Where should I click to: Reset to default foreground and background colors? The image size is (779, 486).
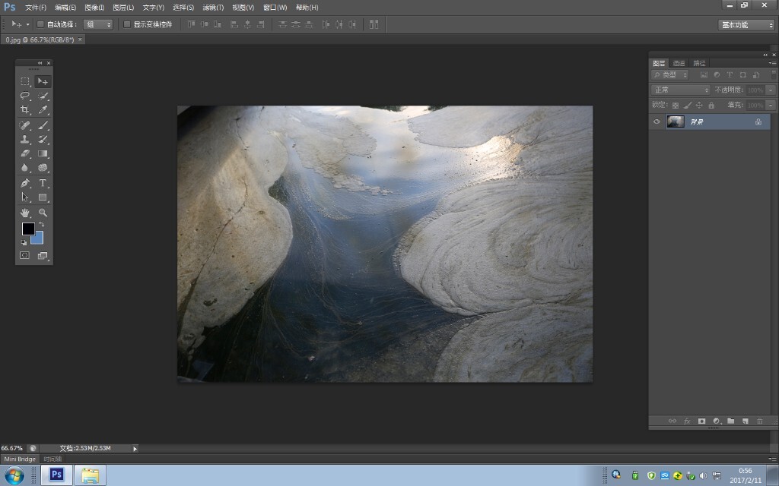(x=24, y=242)
